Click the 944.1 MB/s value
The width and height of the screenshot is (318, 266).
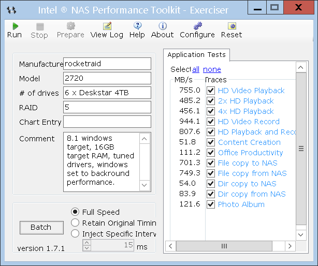point(190,121)
